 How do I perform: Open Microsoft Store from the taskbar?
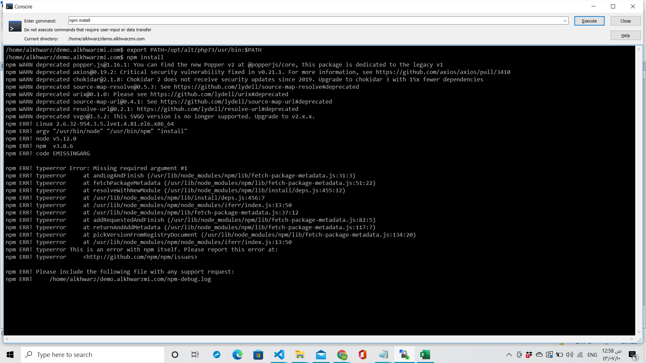tap(258, 355)
